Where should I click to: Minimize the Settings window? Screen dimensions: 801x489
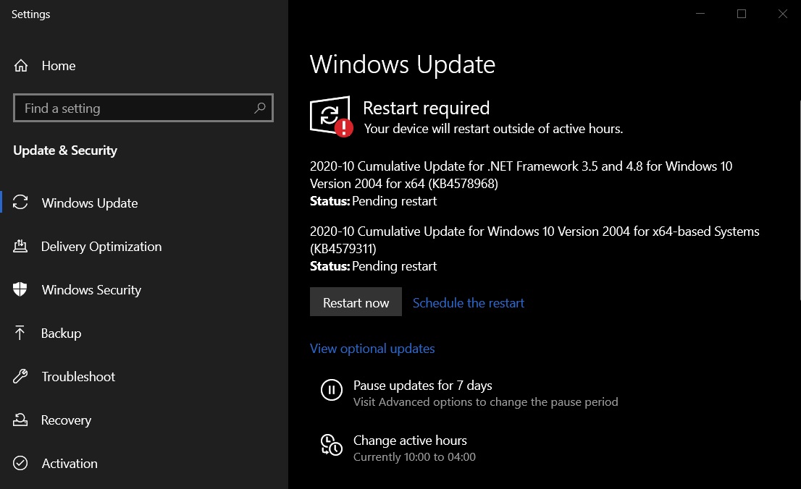(x=700, y=14)
